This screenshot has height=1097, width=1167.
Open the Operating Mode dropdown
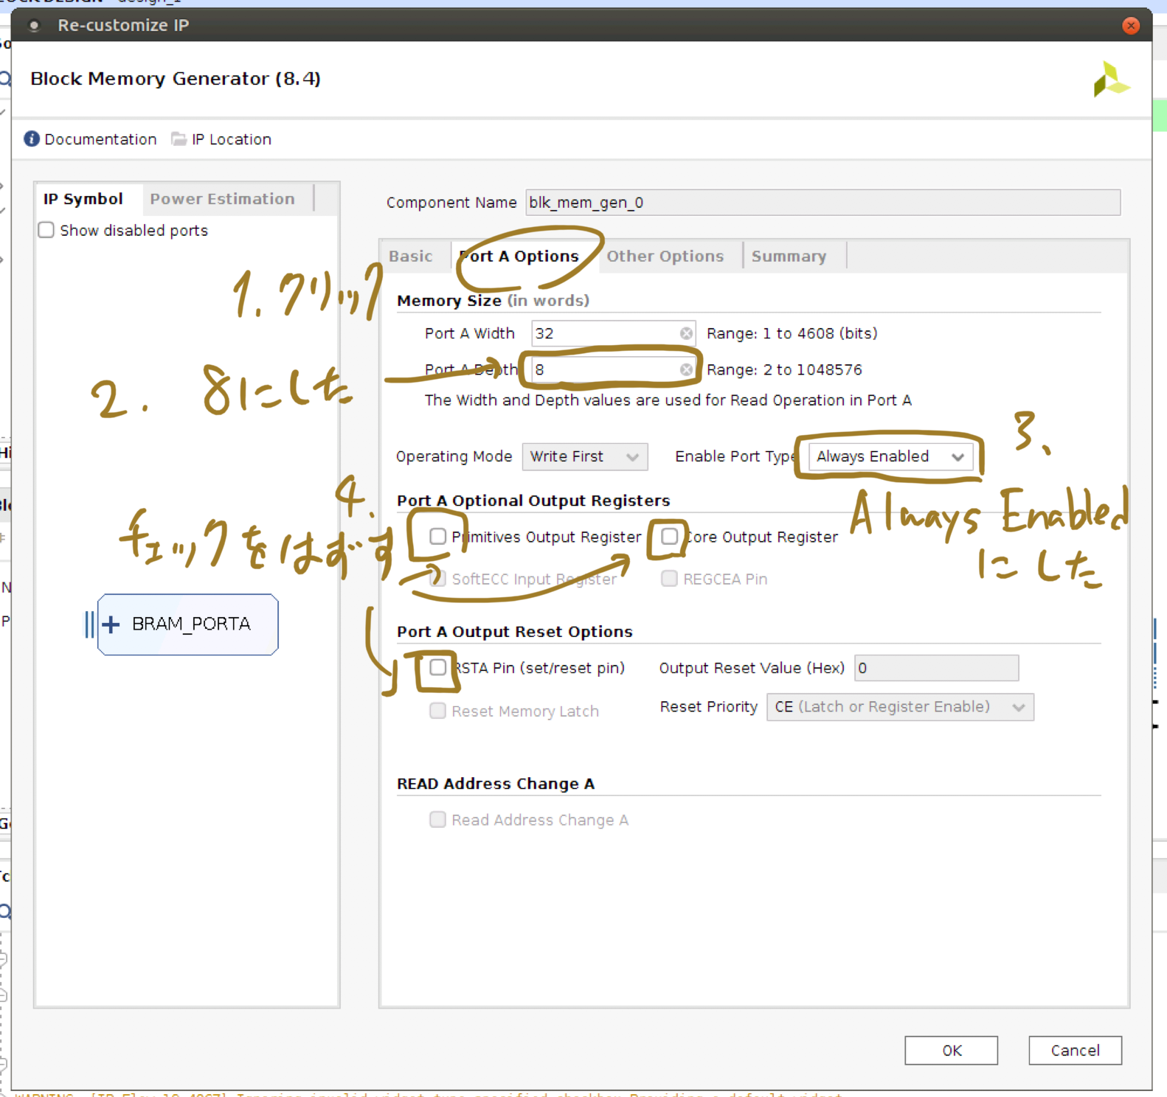(585, 456)
